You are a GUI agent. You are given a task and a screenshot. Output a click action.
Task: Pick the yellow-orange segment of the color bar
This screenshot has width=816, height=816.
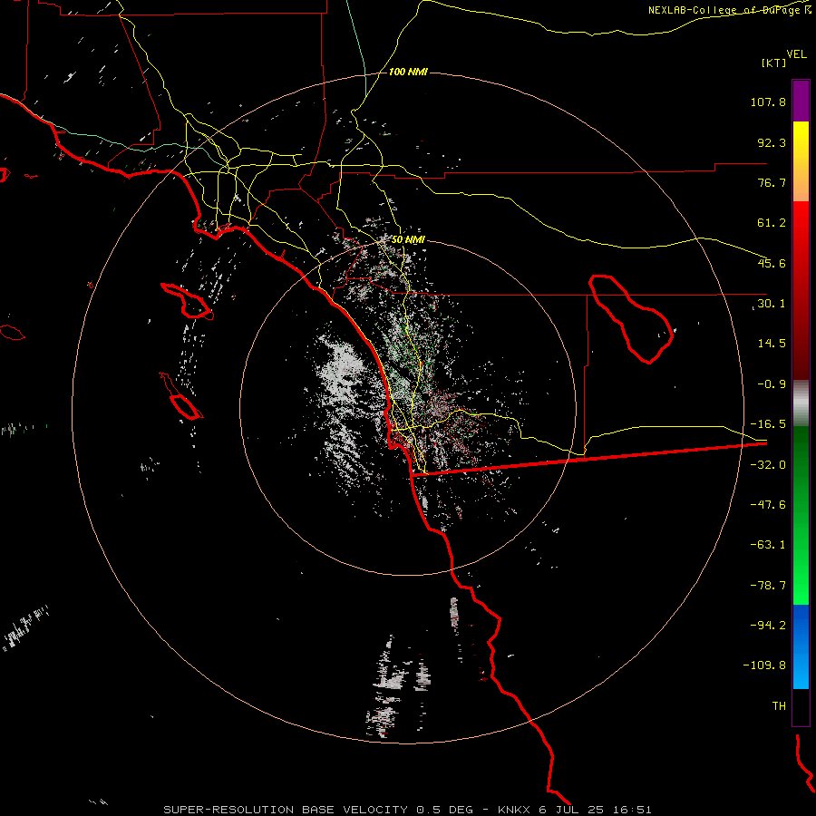tap(801, 161)
